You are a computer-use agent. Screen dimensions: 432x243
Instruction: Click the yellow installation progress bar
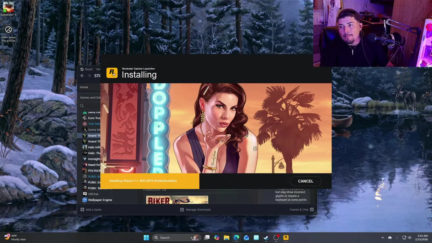[150, 181]
